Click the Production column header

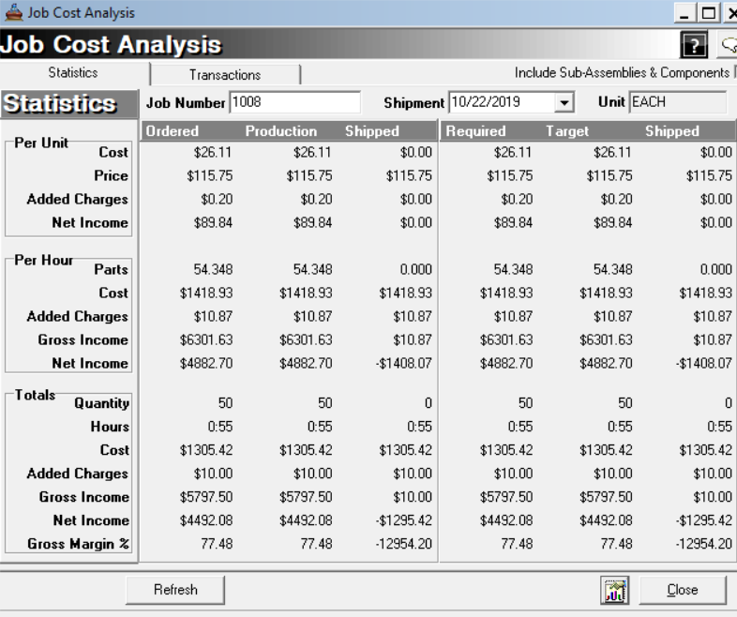(281, 131)
